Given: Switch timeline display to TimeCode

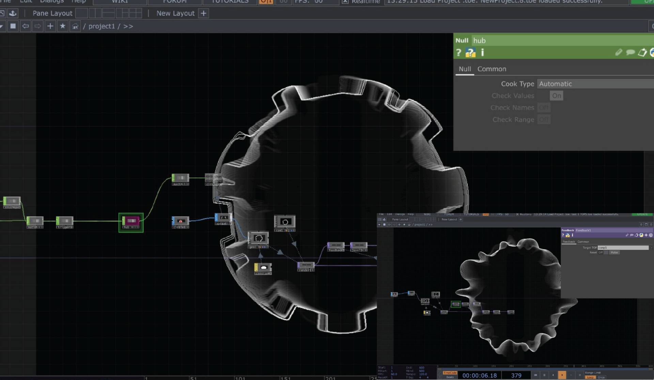Looking at the screenshot, I should point(450,373).
